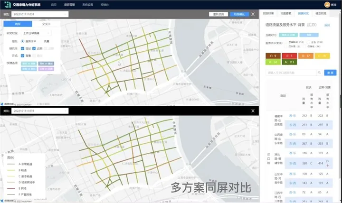Click 西-东 link in the 108 flow row
The width and height of the screenshot is (342, 203).
[x=292, y=174]
